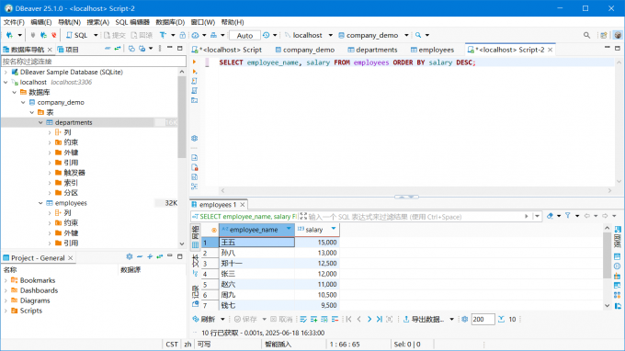The height and width of the screenshot is (351, 625).
Task: Expand the 触发器 folder under departments
Action: [x=50, y=173]
